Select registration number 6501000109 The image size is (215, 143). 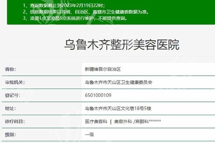click(x=98, y=95)
